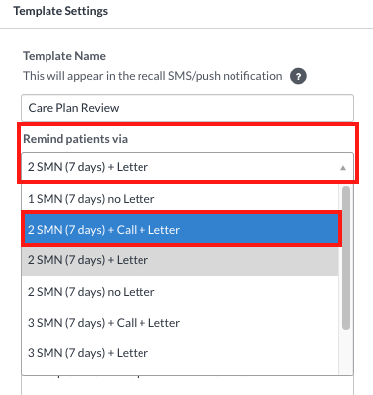Pick the grey "2 SMN (7 days) + Letter" option
Image resolution: width=373 pixels, height=395 pixels.
click(x=180, y=260)
